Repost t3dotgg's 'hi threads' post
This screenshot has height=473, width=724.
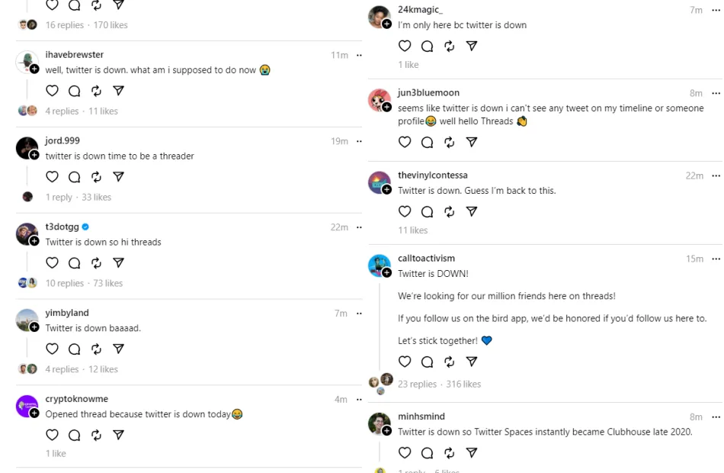click(96, 263)
